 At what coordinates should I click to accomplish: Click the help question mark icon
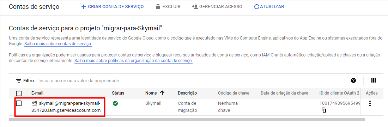click(x=353, y=80)
